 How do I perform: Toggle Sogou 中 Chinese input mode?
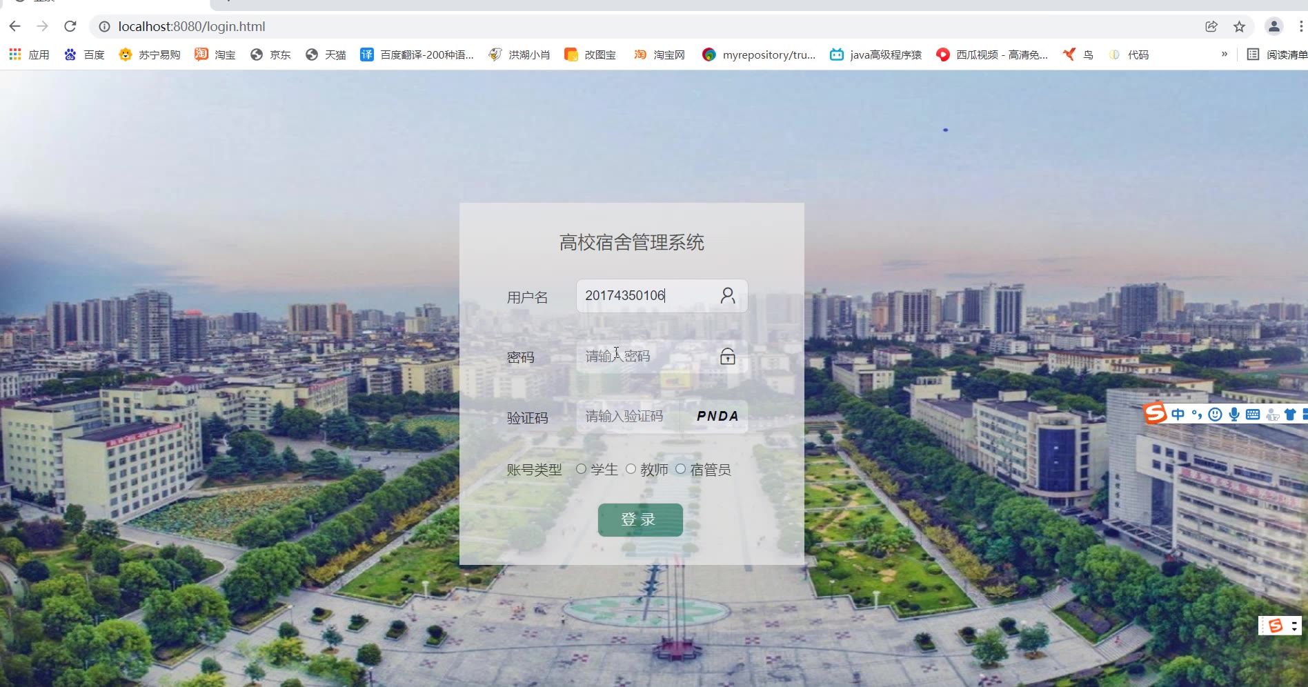click(1178, 415)
